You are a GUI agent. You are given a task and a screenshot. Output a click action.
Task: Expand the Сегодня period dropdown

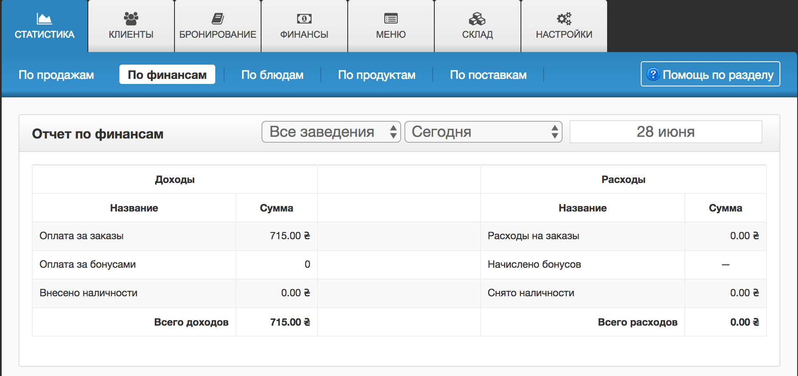(484, 132)
